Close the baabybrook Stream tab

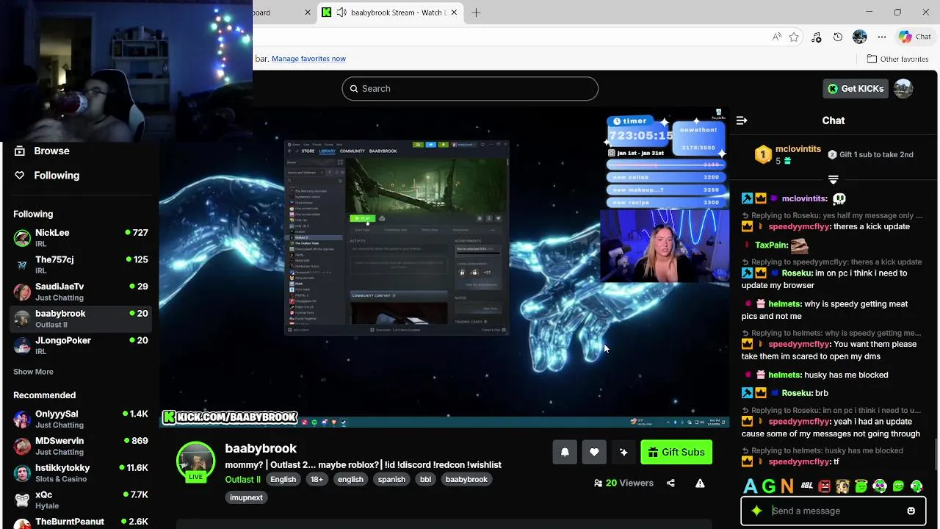tap(454, 12)
